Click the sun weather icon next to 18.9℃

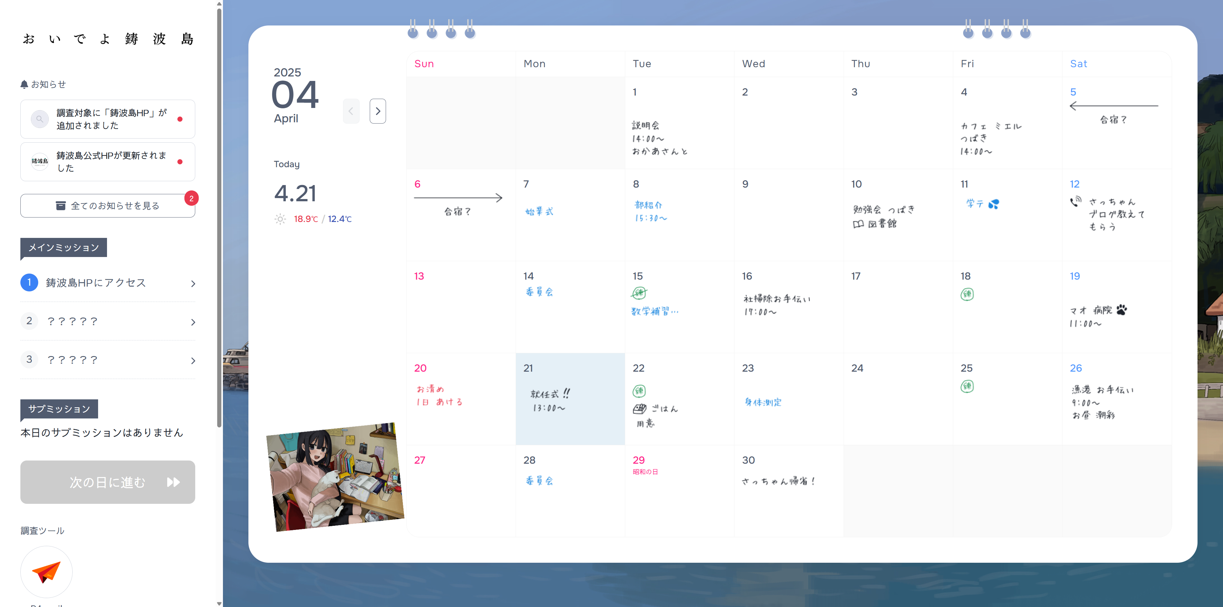coord(280,219)
